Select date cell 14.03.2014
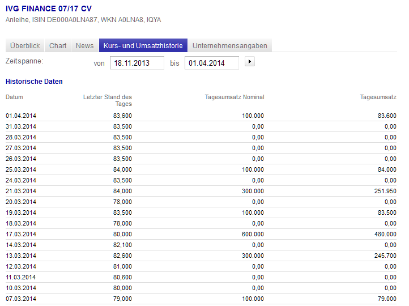The image size is (409, 306). (21, 245)
